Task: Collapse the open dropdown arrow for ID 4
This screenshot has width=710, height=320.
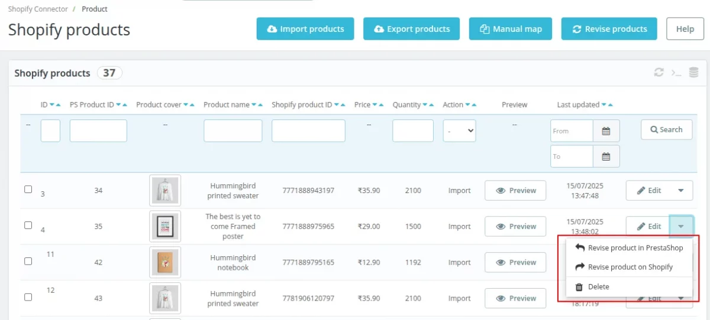Action: click(681, 227)
